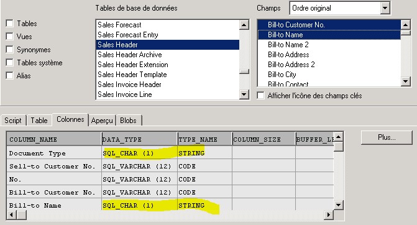The image size is (417, 225).
Task: Switch to the Aperçu tab
Action: click(102, 121)
